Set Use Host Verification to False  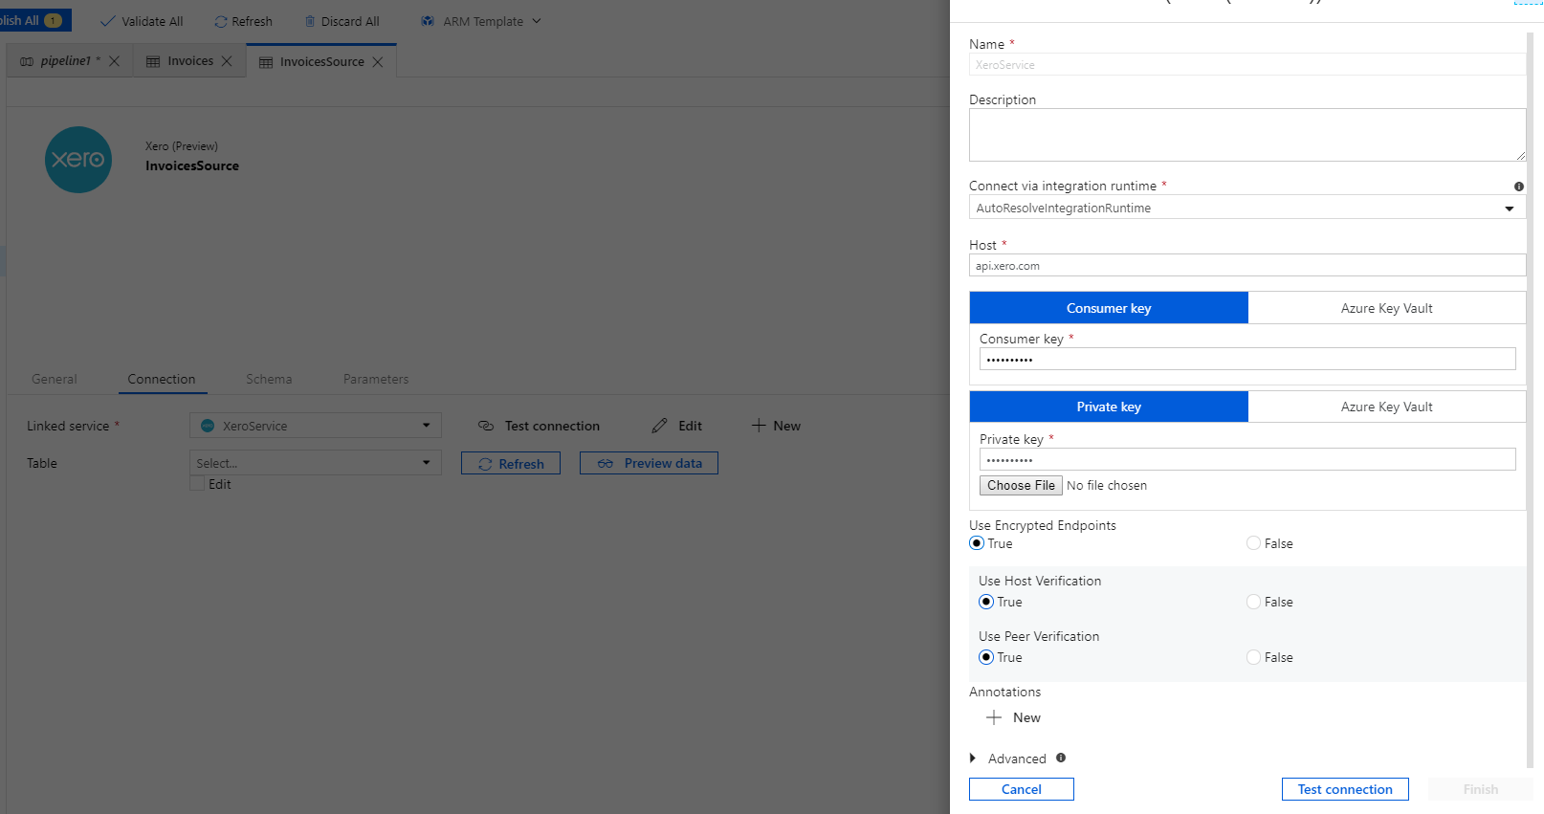[x=1253, y=602]
